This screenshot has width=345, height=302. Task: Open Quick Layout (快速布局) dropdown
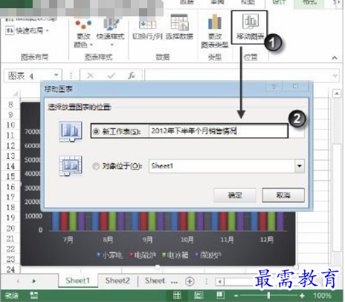pyautogui.click(x=27, y=30)
